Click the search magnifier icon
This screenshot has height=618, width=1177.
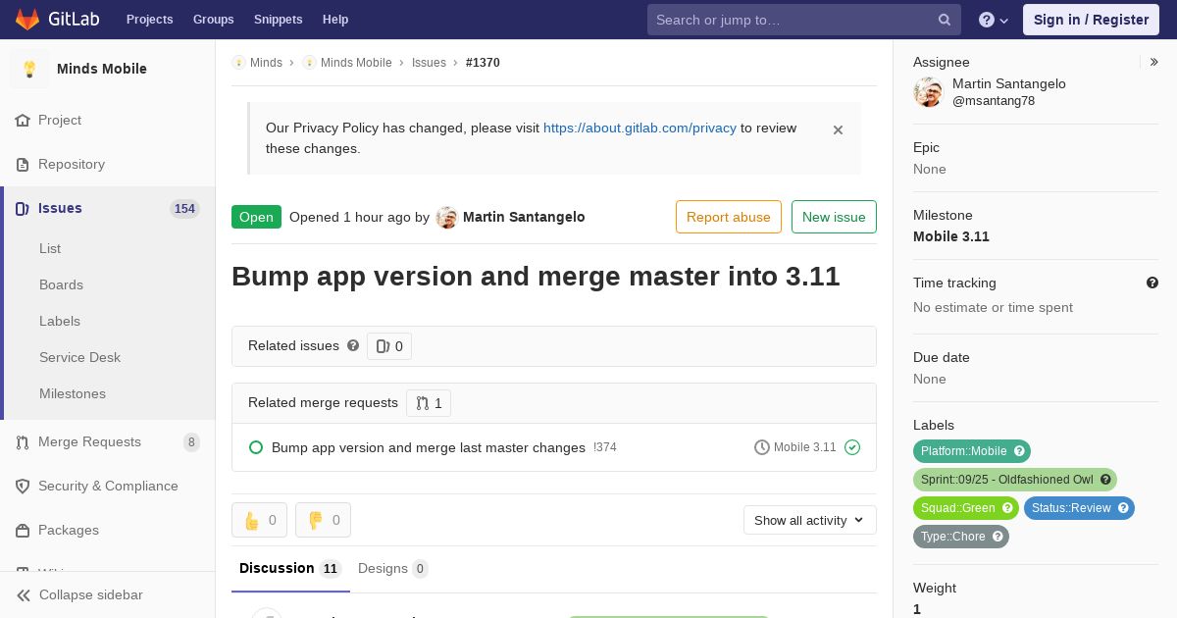coord(945,20)
